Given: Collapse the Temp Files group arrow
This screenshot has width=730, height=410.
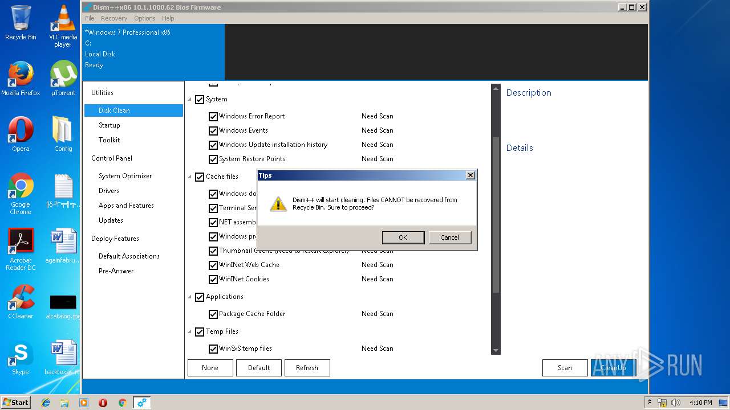Looking at the screenshot, I should click(x=190, y=332).
